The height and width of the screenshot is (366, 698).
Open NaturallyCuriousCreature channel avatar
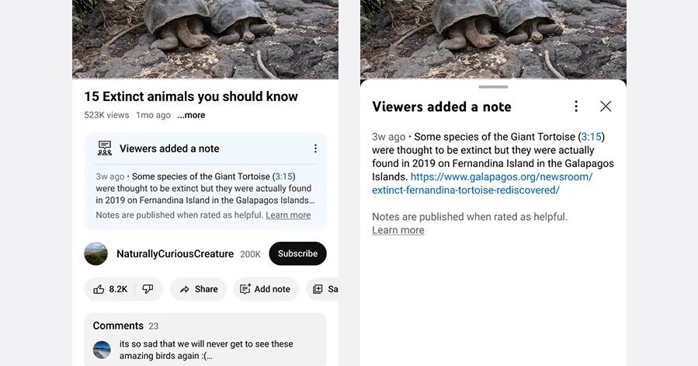(95, 253)
